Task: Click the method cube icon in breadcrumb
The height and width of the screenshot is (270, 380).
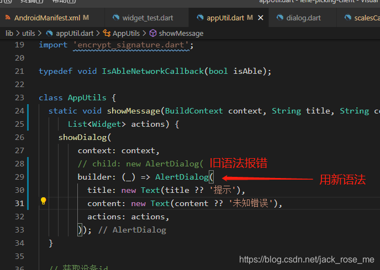Action: tap(153, 33)
